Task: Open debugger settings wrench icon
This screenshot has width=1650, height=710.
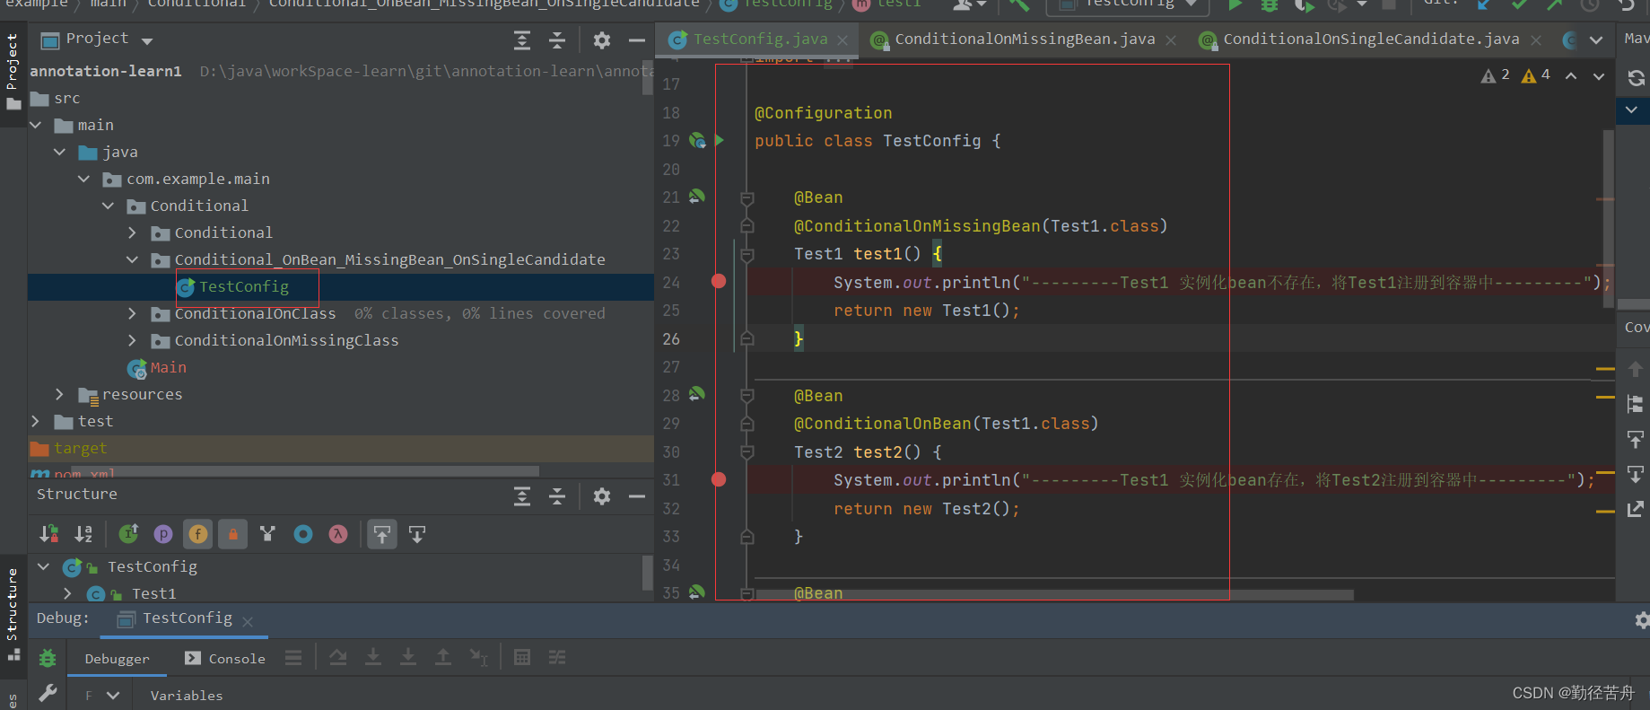Action: tap(48, 693)
